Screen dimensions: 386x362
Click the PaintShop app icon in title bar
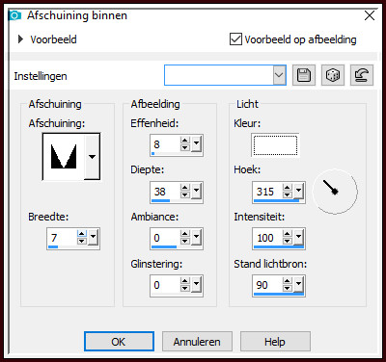(x=15, y=15)
